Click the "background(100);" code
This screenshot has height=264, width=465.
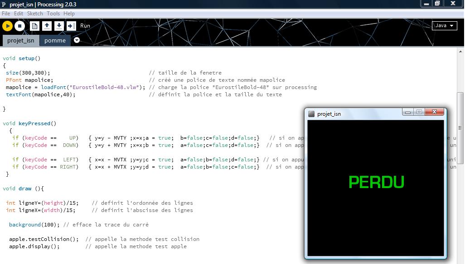pyautogui.click(x=34, y=225)
